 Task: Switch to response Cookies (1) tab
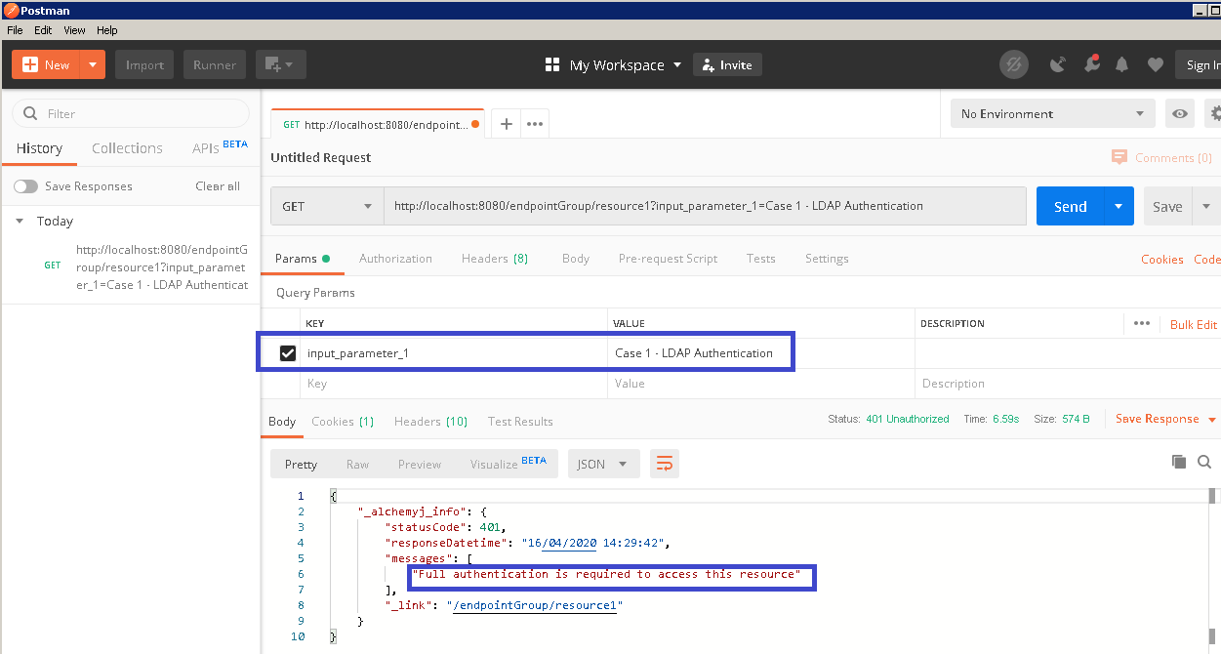click(x=343, y=422)
